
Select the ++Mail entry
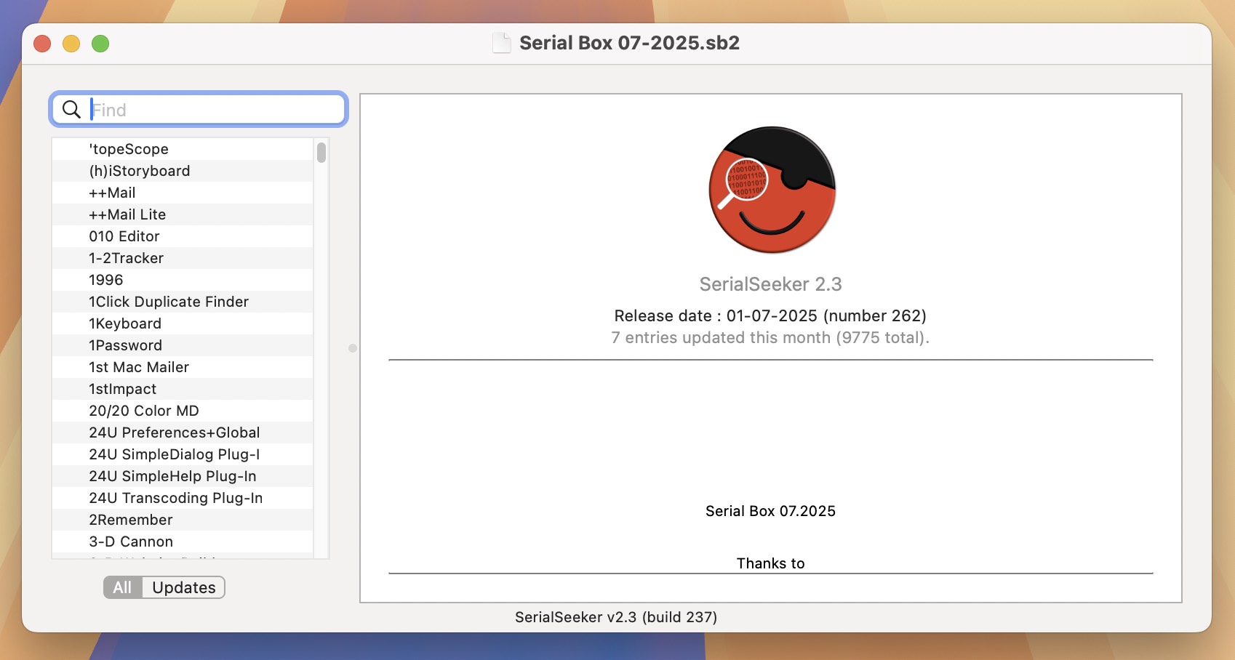click(183, 193)
